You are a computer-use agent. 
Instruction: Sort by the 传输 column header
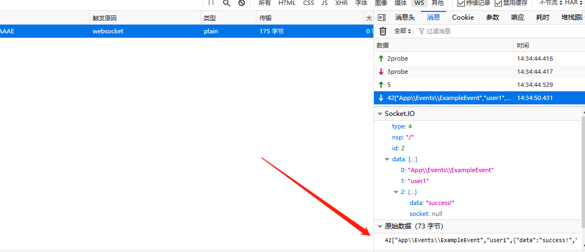(x=309, y=18)
